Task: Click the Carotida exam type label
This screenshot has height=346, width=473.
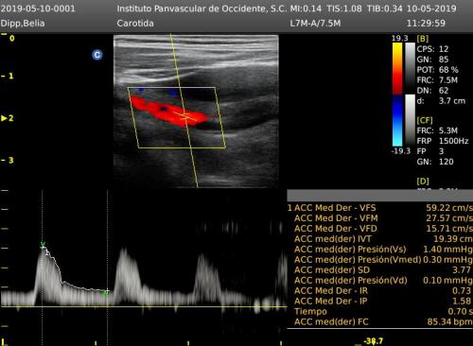Action: 135,24
